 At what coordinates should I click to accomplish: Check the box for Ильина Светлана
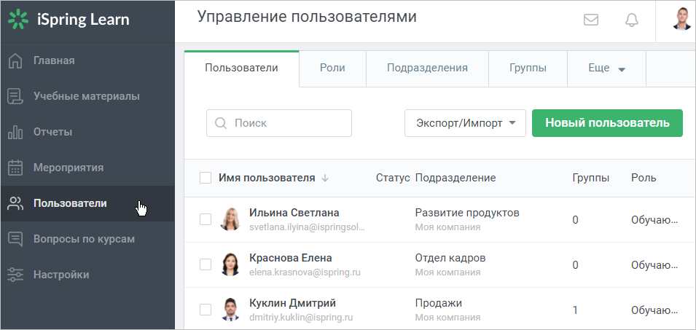tap(206, 219)
